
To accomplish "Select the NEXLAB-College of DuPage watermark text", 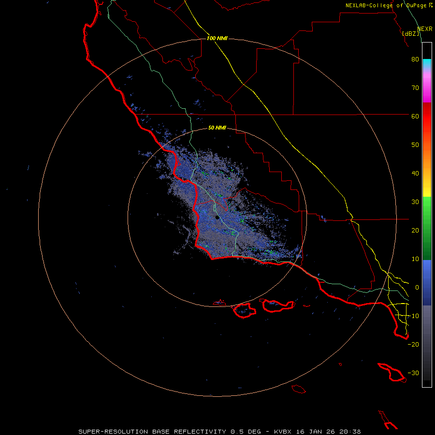I will [389, 5].
